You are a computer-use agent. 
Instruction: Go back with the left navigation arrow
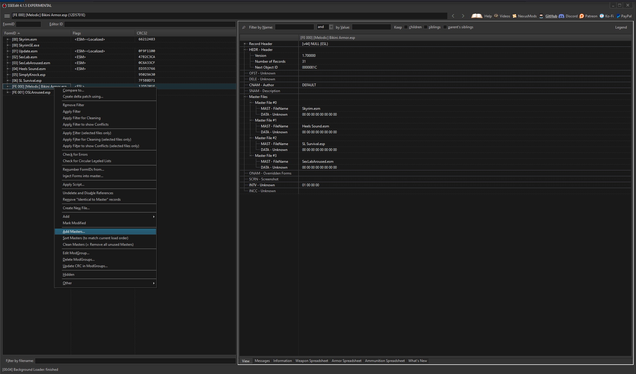point(453,16)
